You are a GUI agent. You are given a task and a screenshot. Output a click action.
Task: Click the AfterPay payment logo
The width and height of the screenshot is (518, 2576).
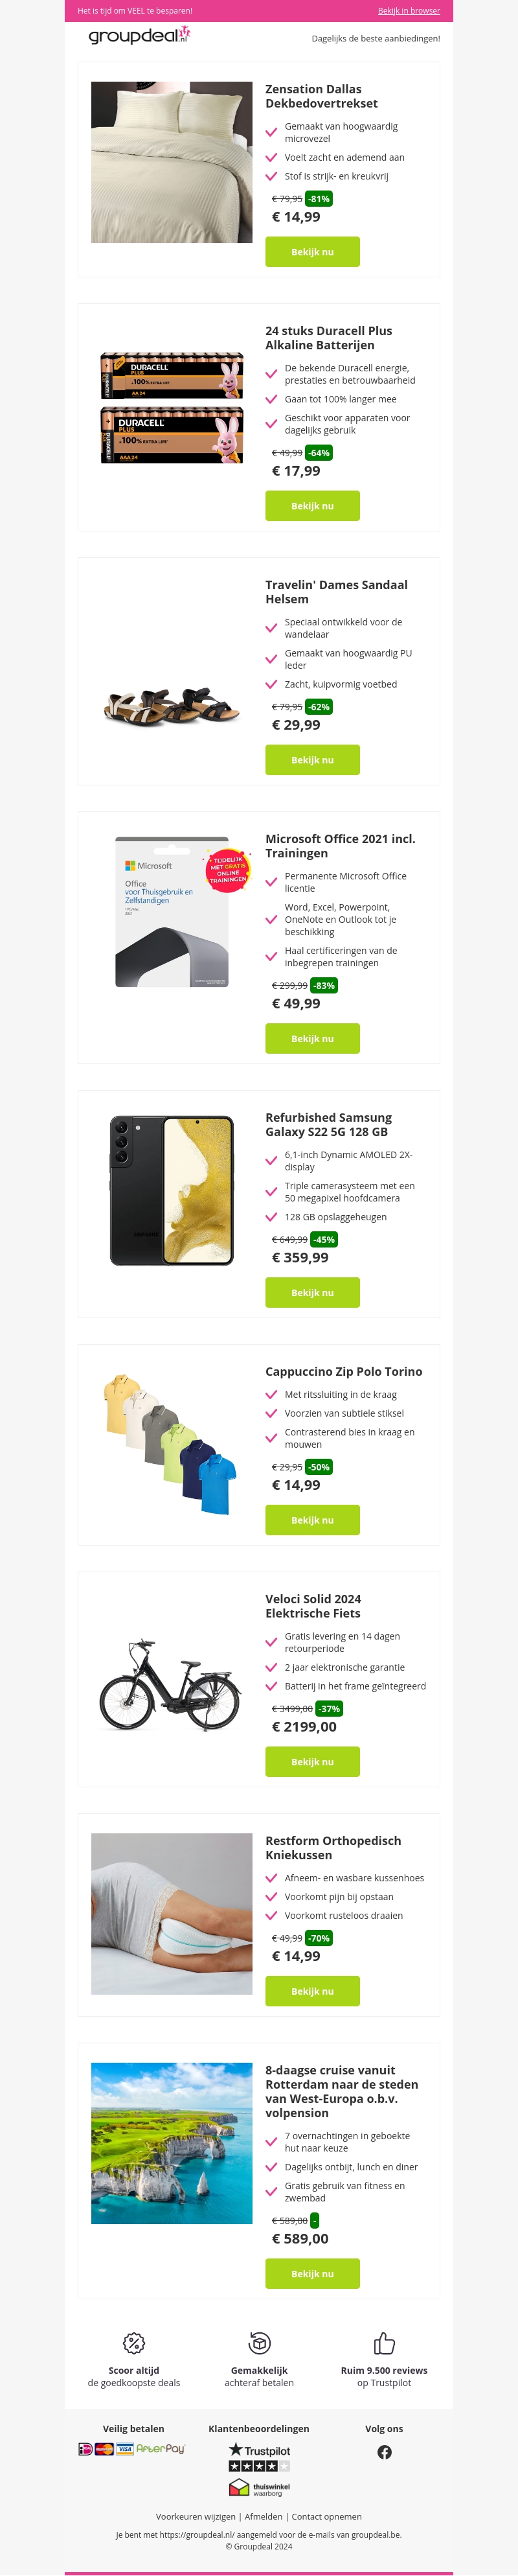pos(161,2449)
